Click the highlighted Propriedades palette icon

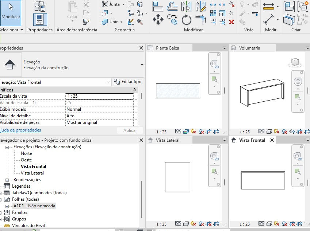pos(40,20)
